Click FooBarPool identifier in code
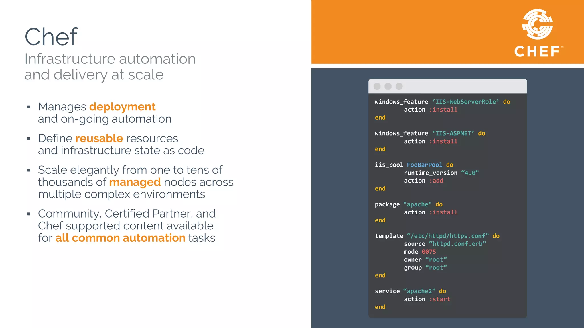This screenshot has height=328, width=584. 424,165
